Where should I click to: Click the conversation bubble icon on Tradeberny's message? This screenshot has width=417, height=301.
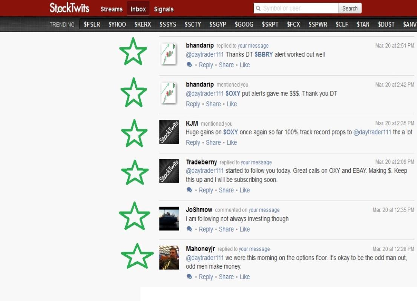point(189,190)
